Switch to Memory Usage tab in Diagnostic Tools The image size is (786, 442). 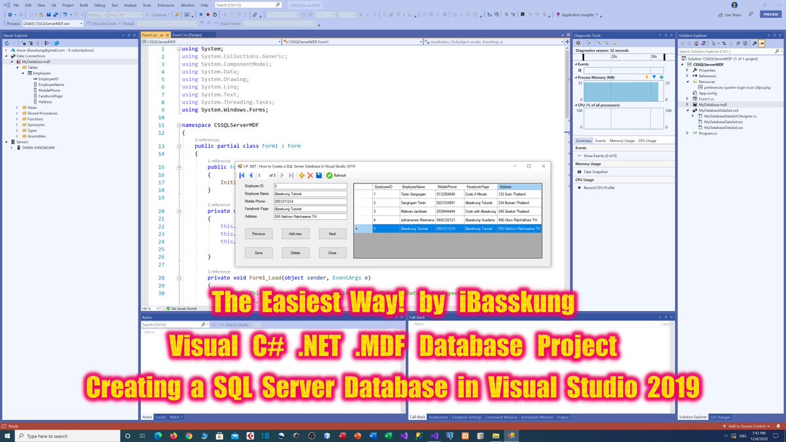click(x=622, y=141)
